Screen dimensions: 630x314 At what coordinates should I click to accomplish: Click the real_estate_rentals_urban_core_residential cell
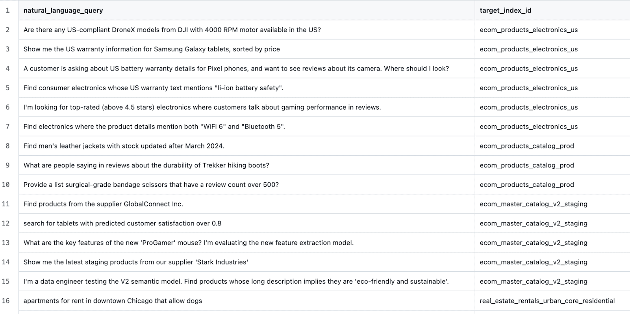pyautogui.click(x=547, y=301)
